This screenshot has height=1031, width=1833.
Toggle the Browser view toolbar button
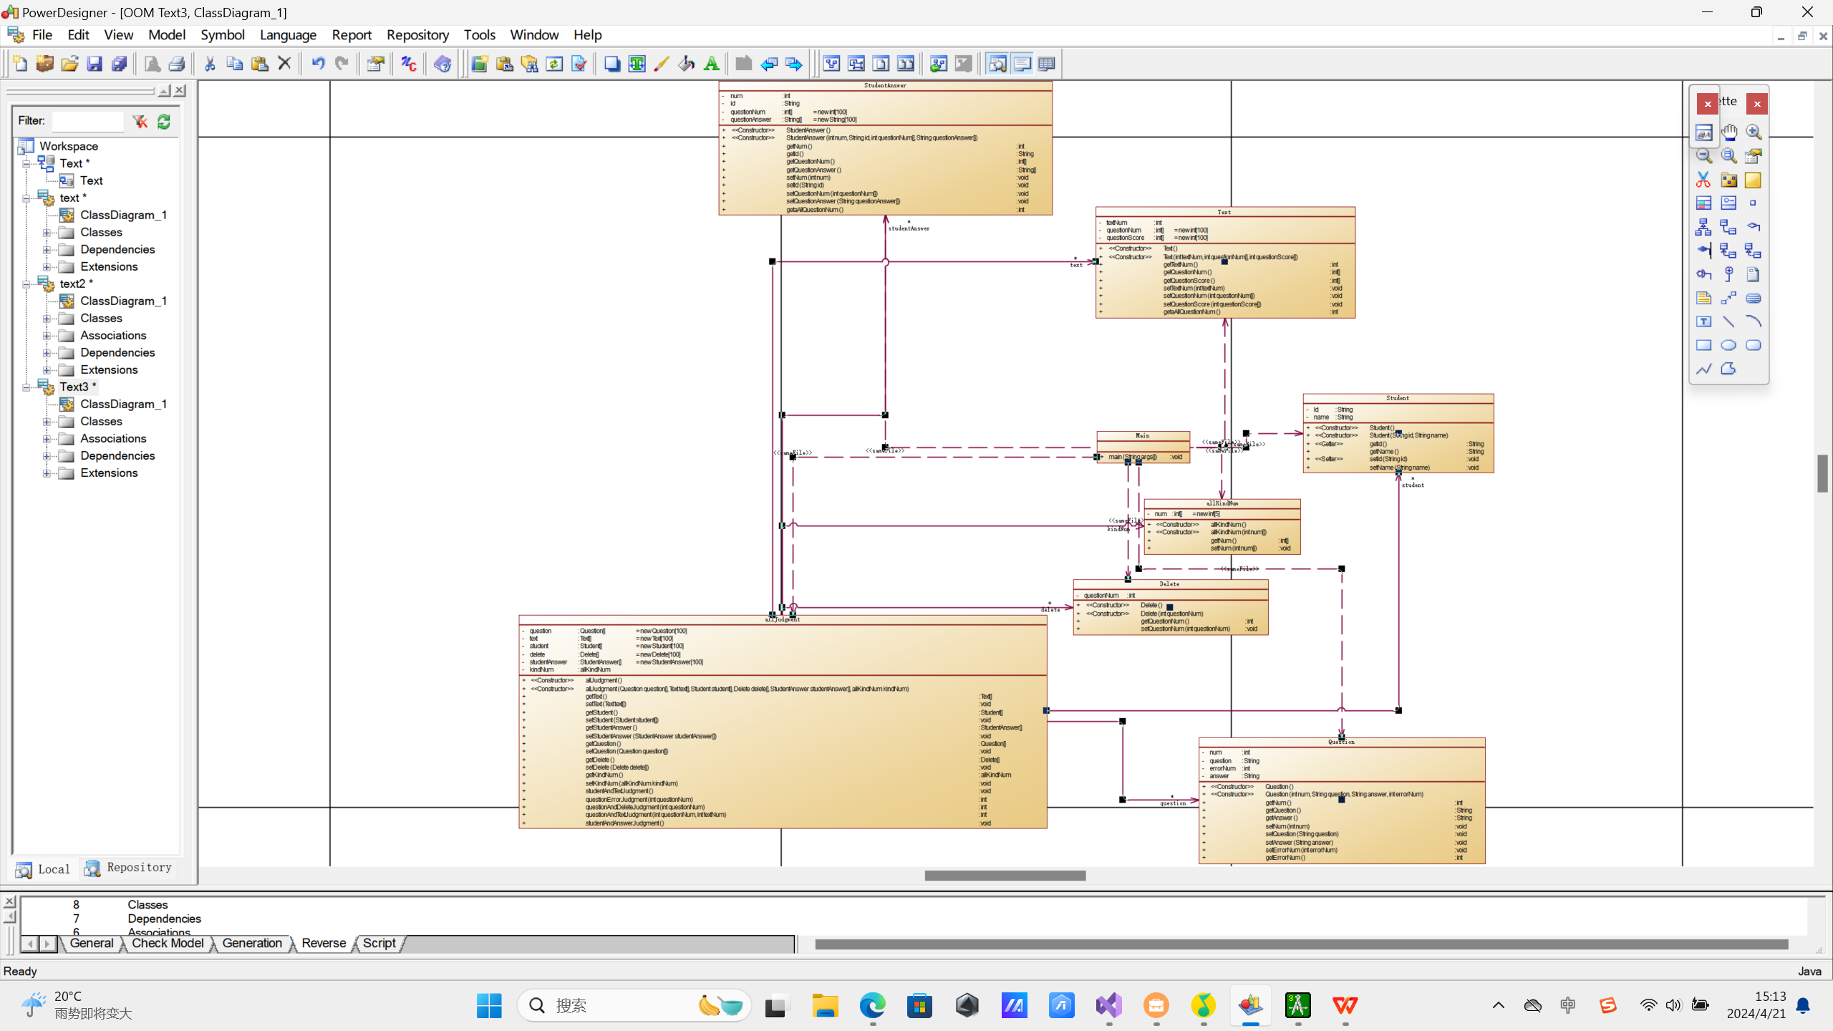coord(997,64)
